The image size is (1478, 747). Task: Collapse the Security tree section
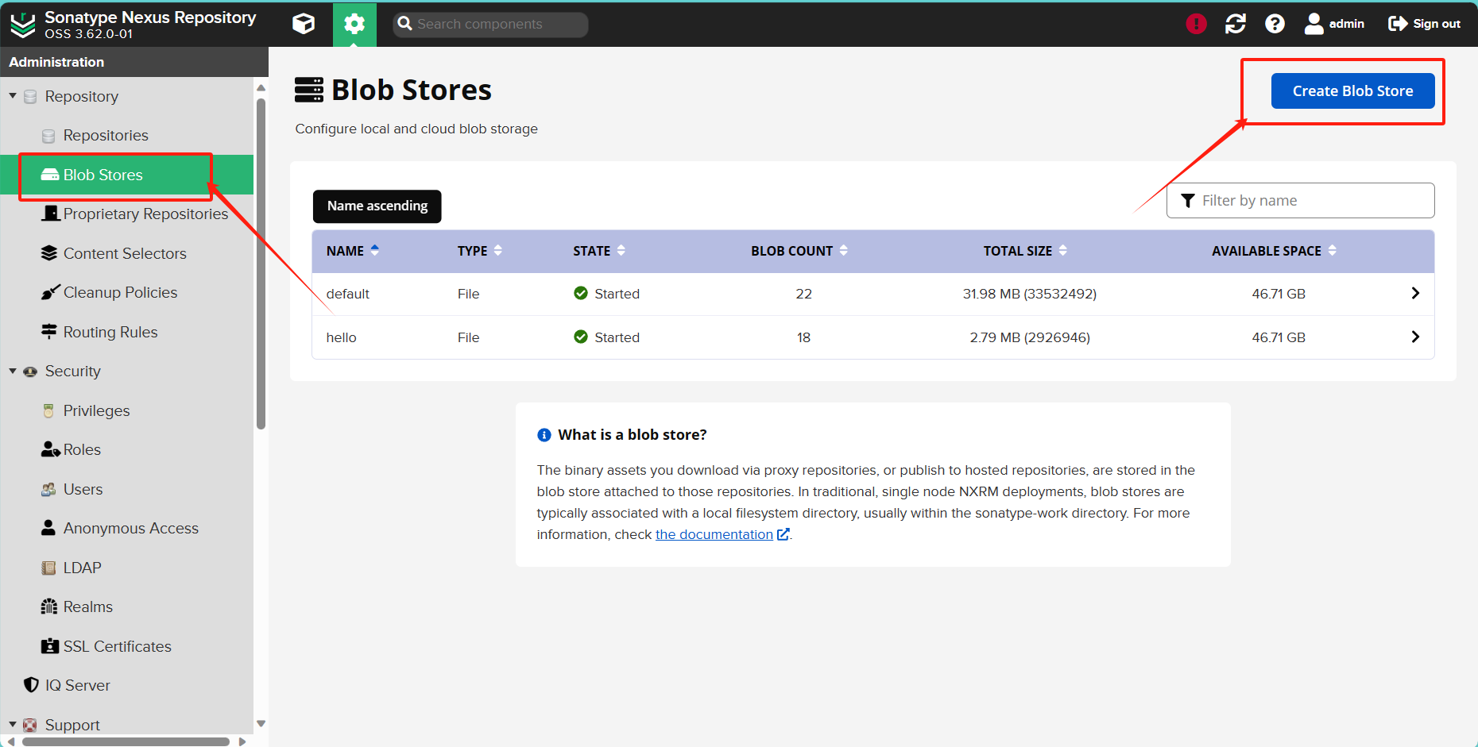13,371
